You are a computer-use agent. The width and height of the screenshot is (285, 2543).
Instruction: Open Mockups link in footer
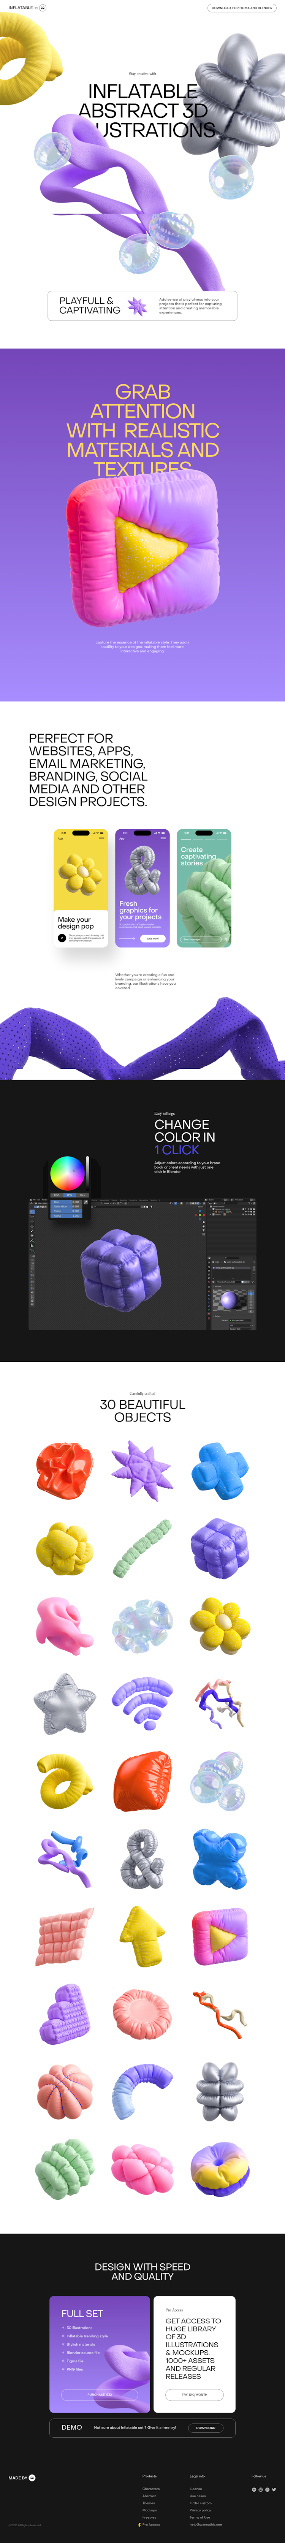(x=150, y=2510)
